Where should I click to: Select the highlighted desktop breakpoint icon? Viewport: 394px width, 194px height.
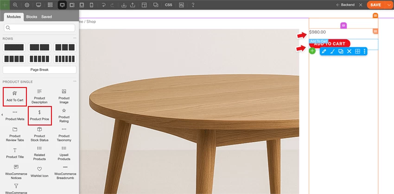[x=62, y=5]
